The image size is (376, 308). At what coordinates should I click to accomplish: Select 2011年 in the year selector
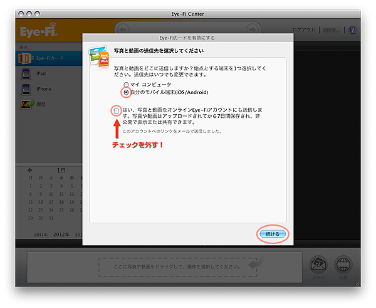[x=41, y=235]
